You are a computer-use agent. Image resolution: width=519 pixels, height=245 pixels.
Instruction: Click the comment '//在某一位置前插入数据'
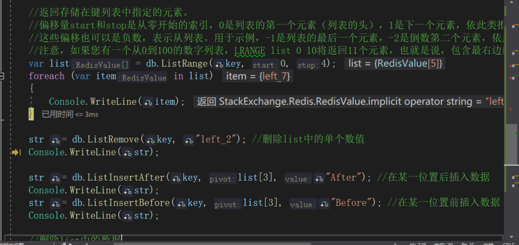[443, 203]
